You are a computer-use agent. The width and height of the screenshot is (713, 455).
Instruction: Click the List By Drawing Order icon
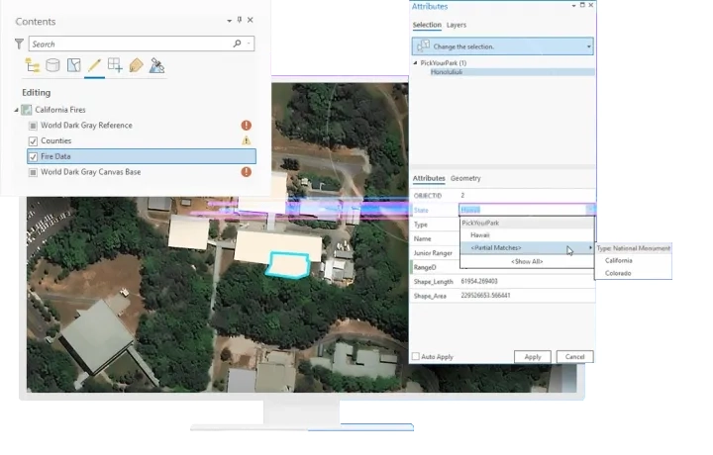pos(32,66)
